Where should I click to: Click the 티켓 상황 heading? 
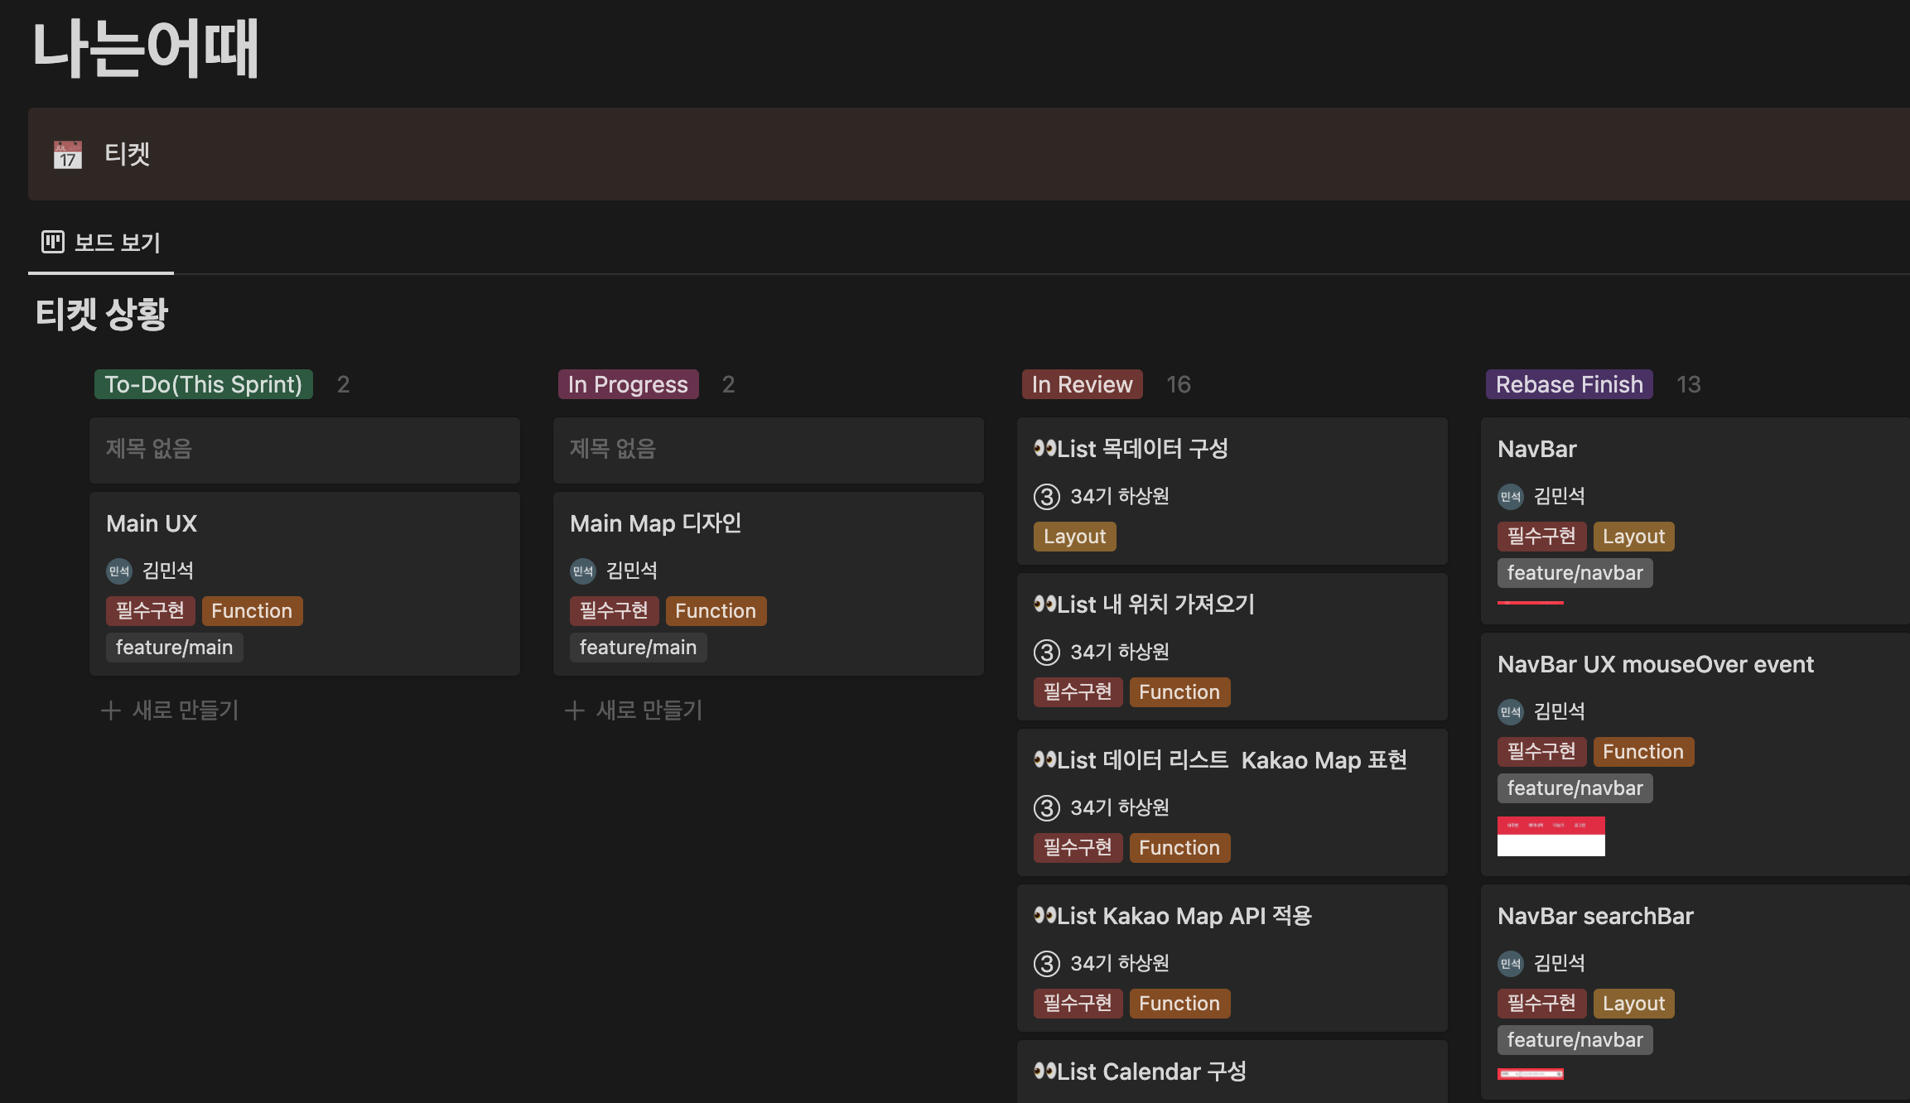[102, 314]
